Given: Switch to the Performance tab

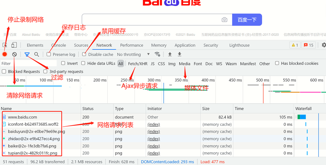Looking at the screenshot, I should click(132, 45).
